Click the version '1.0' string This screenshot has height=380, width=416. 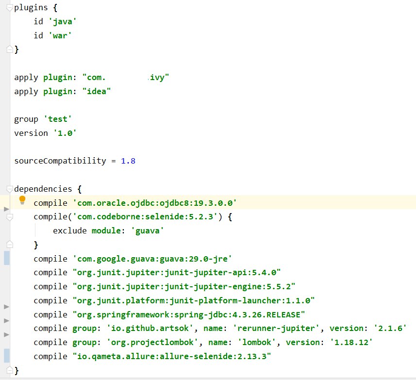pos(65,133)
